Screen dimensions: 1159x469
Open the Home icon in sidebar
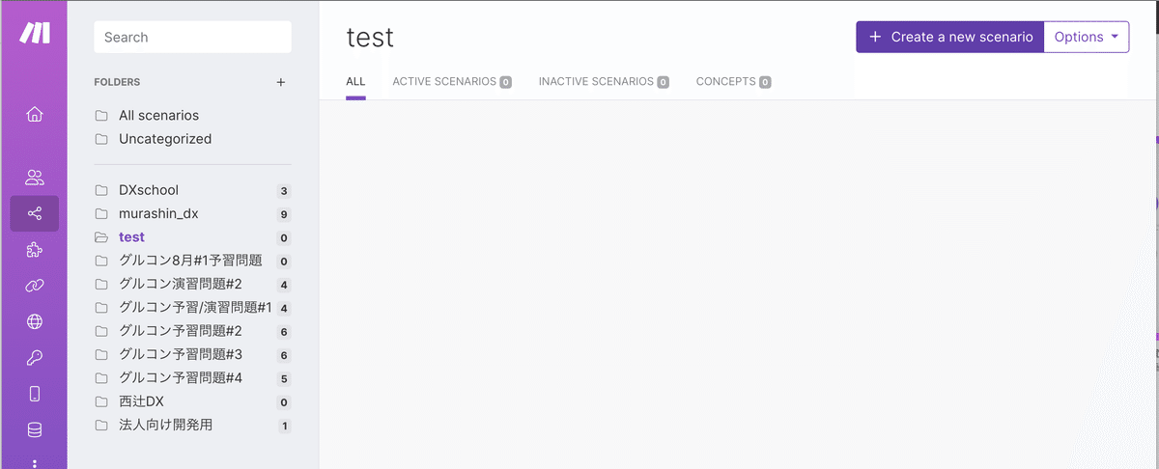pos(35,115)
